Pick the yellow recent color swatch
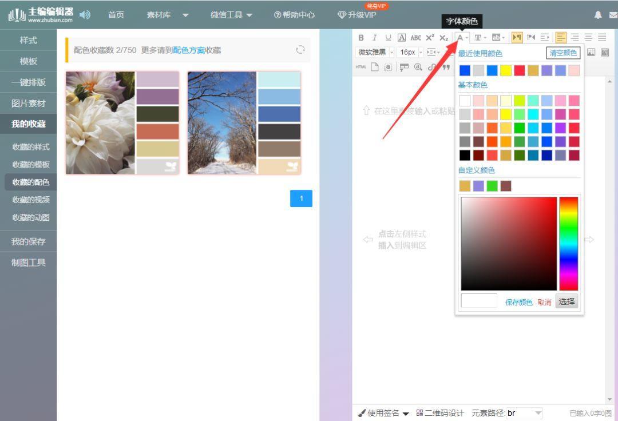Image resolution: width=618 pixels, height=421 pixels. [x=506, y=70]
